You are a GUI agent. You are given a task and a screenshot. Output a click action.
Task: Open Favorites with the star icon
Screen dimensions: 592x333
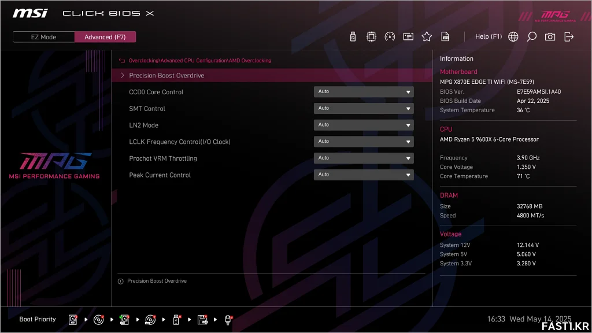click(427, 36)
